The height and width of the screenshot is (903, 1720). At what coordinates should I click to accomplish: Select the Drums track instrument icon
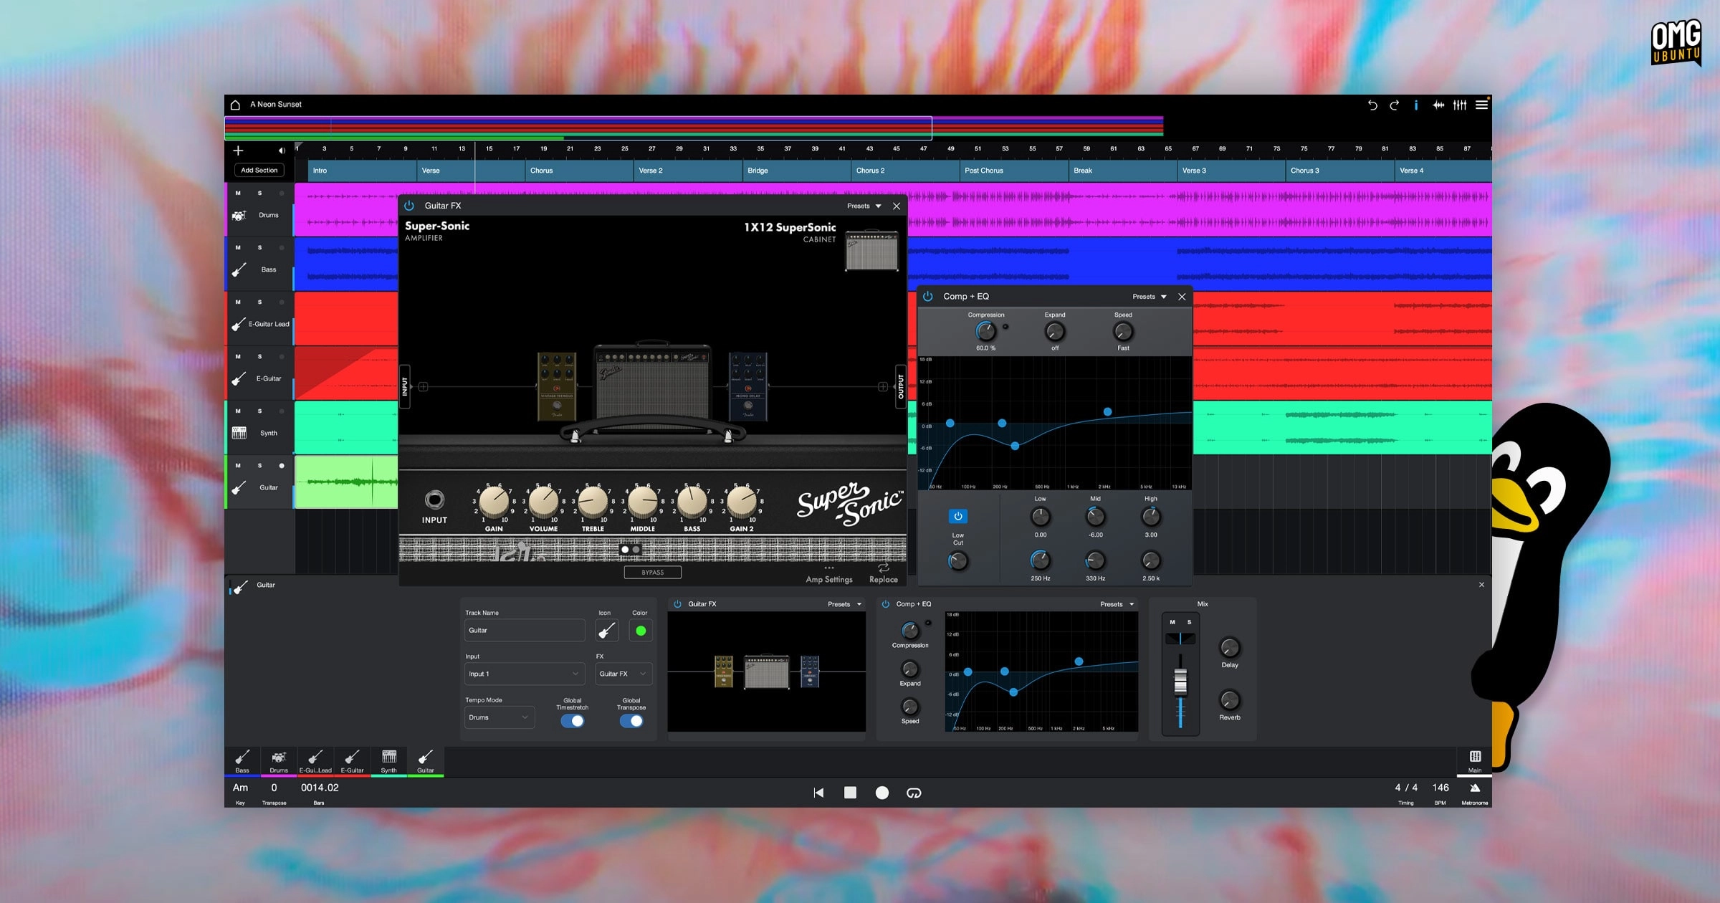(239, 215)
